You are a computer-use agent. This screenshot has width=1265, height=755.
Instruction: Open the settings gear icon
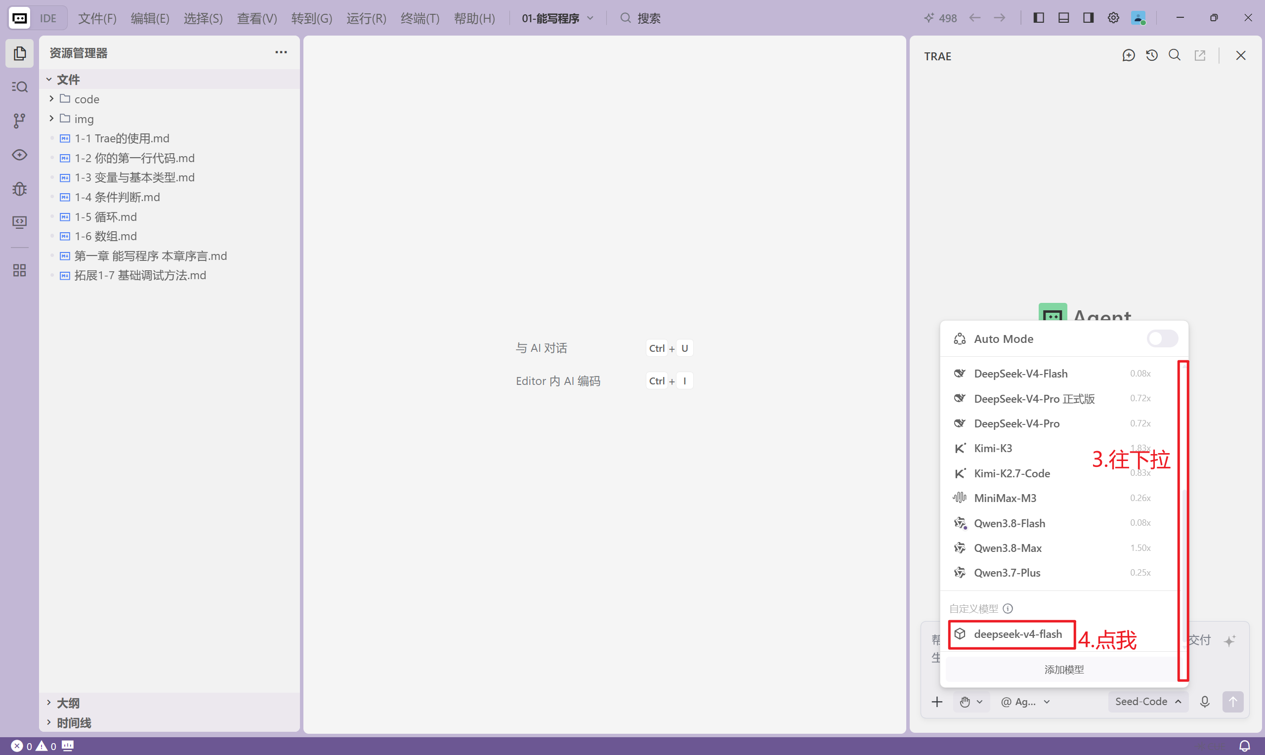tap(1113, 18)
